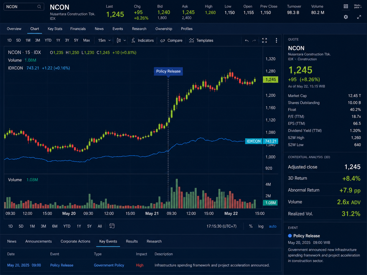Select the 5D range in top toolbar
This screenshot has width=367, height=275.
[19, 40]
